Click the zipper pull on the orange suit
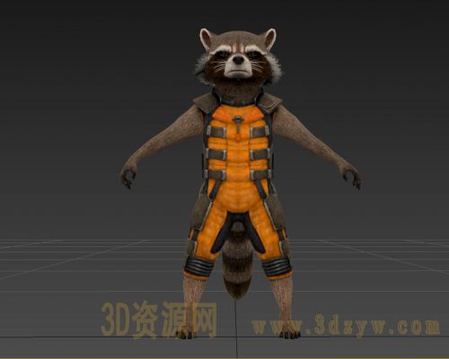449x359 pixels. [x=238, y=124]
